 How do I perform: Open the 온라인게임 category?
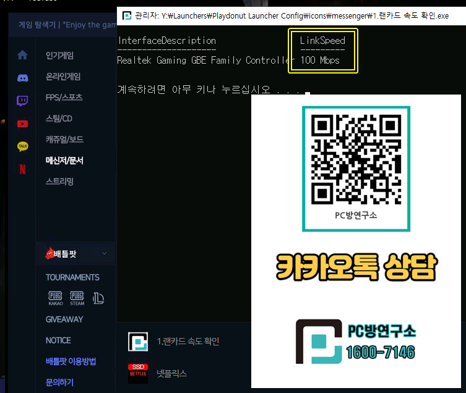click(x=63, y=77)
